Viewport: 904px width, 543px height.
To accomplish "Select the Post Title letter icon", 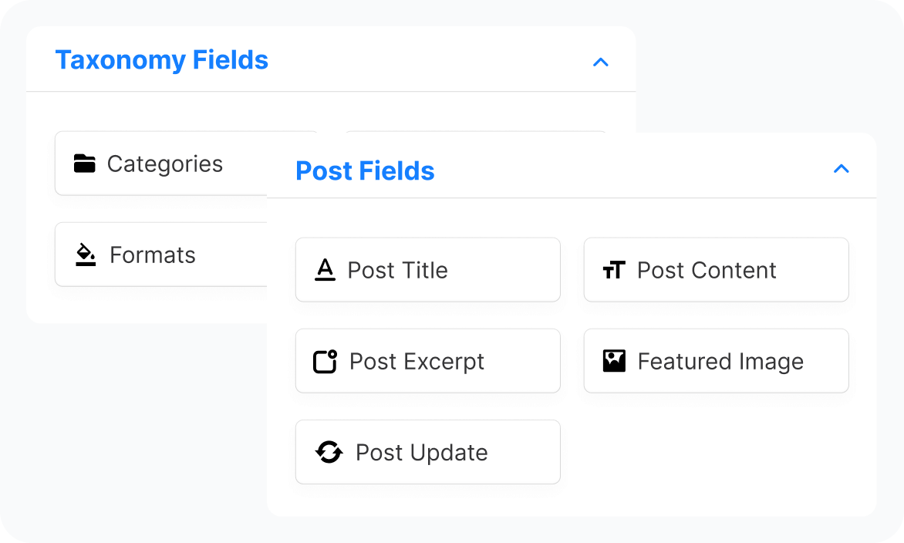I will click(x=326, y=270).
